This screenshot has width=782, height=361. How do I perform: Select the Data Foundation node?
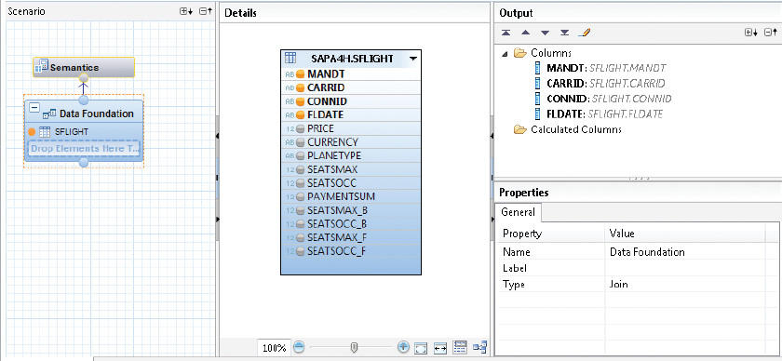point(84,114)
